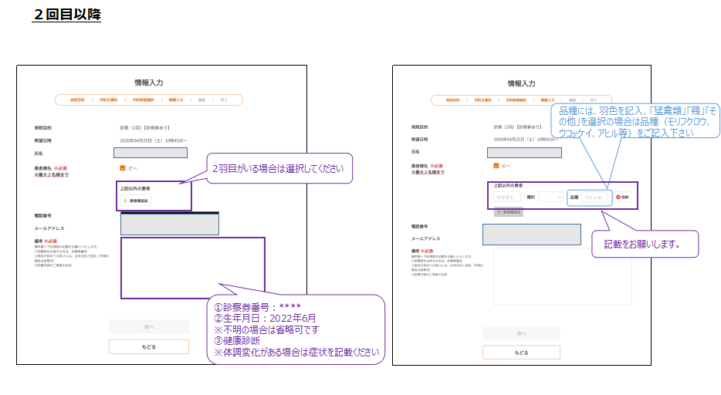Screen dimensions: 721x395
Task: Click the plus 患者様追加 button in left form
Action: (x=136, y=201)
